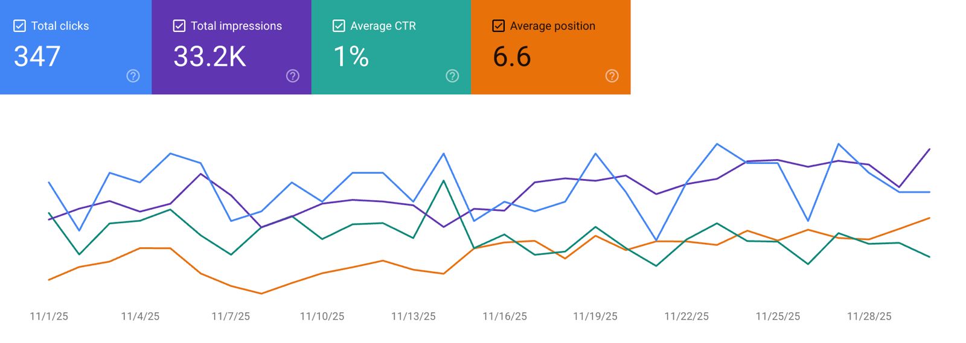Toggle the Average CTR checkbox
The width and height of the screenshot is (966, 343).
click(x=339, y=26)
